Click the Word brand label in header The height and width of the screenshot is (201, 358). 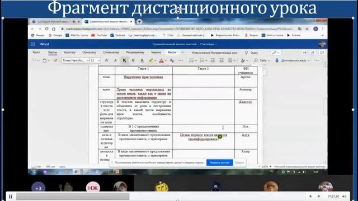(x=45, y=44)
